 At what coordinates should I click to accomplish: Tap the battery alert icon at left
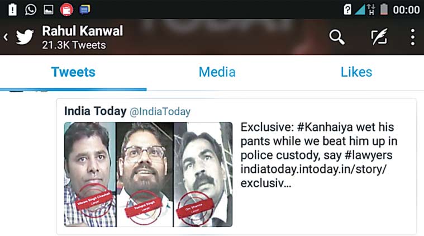click(x=12, y=10)
